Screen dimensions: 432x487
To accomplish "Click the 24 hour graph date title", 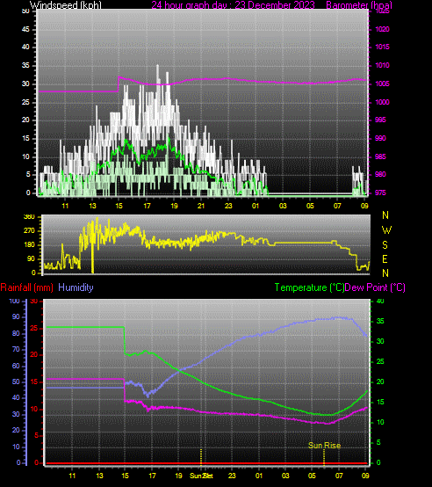I will click(x=233, y=5).
